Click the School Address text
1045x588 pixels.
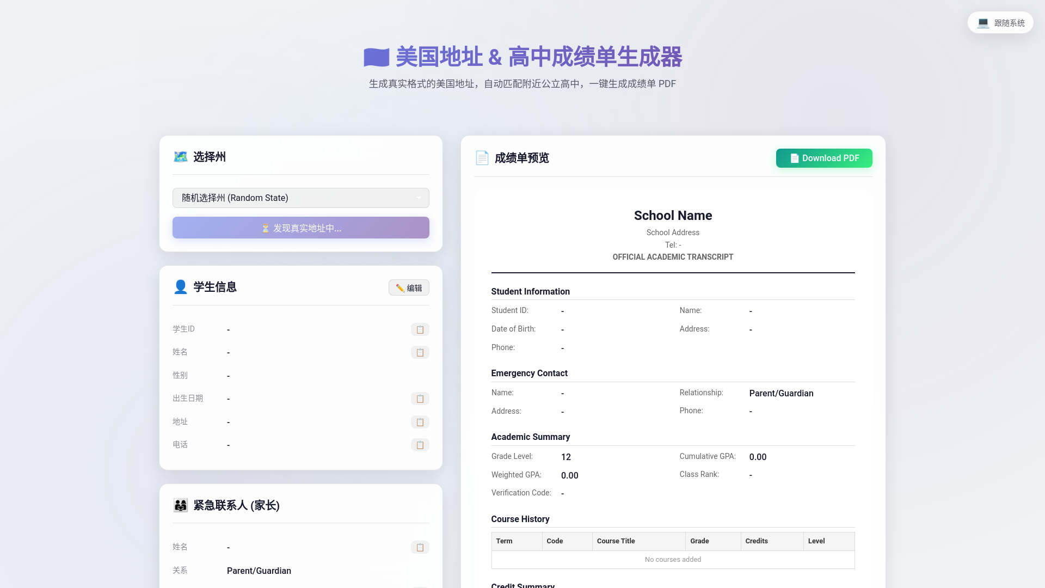click(x=673, y=232)
